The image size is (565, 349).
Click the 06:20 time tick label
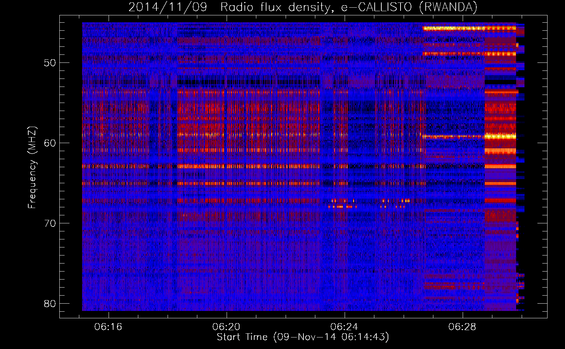226,327
